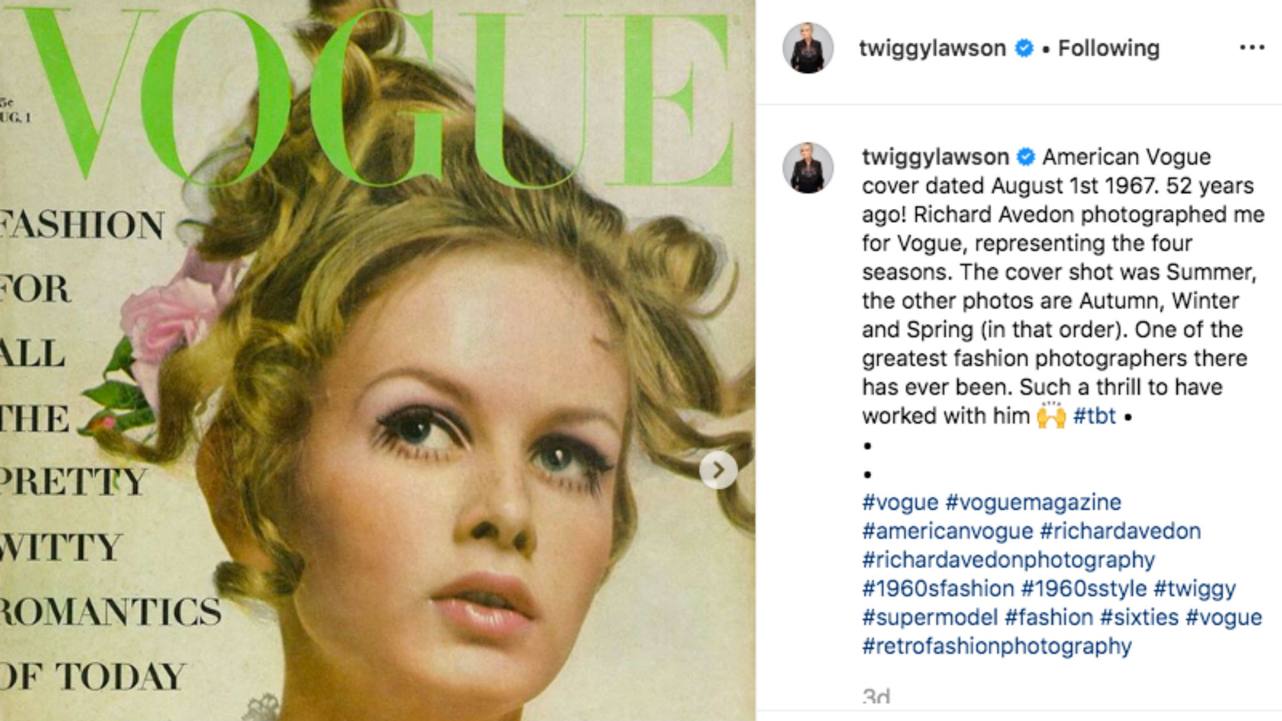Open twiggylawson username in post header
The height and width of the screenshot is (721, 1282).
click(x=932, y=48)
